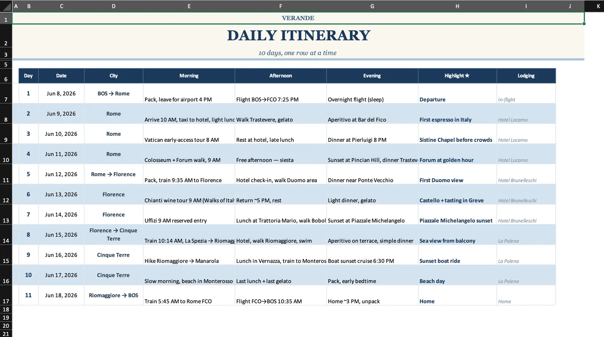
Task: Click the VERANDE title cell
Action: point(298,18)
